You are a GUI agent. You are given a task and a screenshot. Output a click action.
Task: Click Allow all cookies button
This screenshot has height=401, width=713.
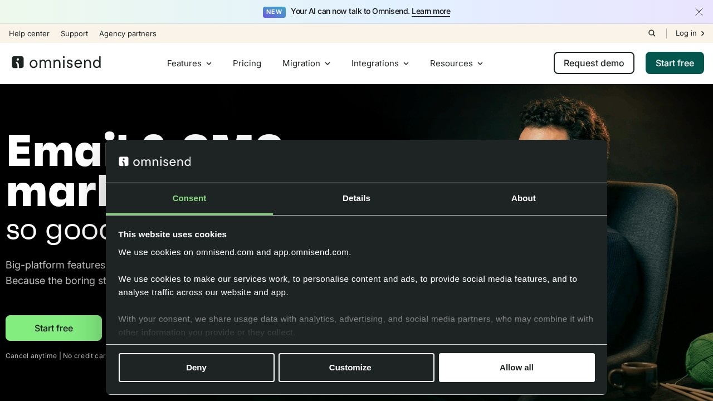click(517, 368)
